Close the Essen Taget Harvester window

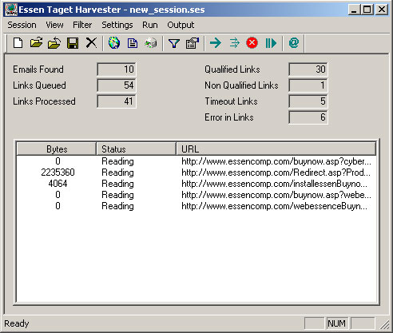tap(382, 10)
